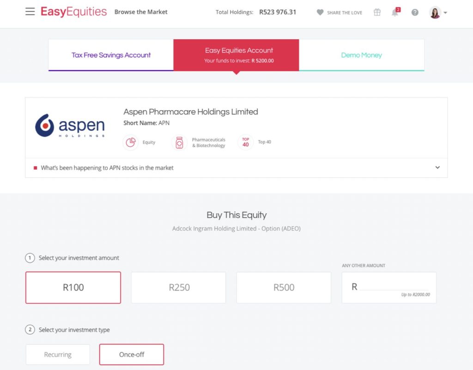This screenshot has width=473, height=370.
Task: Choose the R500 investment amount
Action: [x=284, y=287]
